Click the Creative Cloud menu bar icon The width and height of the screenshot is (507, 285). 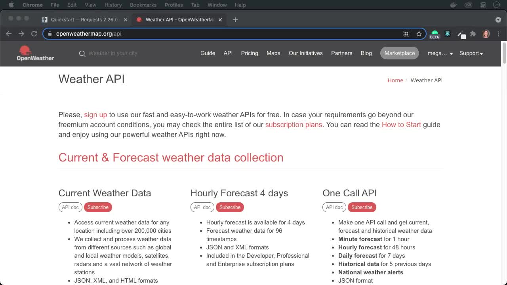(469, 5)
